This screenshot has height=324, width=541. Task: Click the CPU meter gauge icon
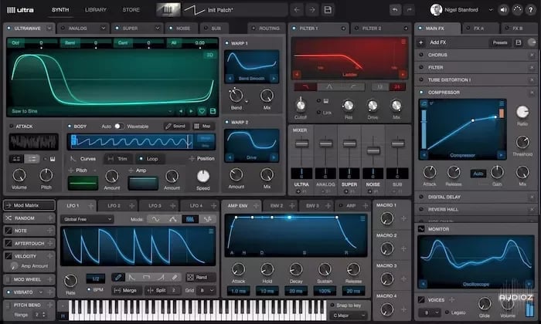tap(517, 10)
